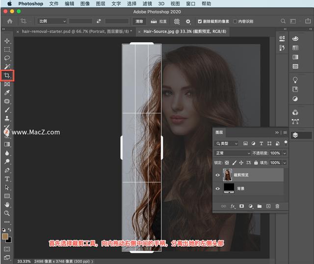Enable the 内容识别 checkbox

[x=235, y=22]
